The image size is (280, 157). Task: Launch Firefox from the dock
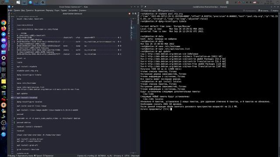pos(3,28)
